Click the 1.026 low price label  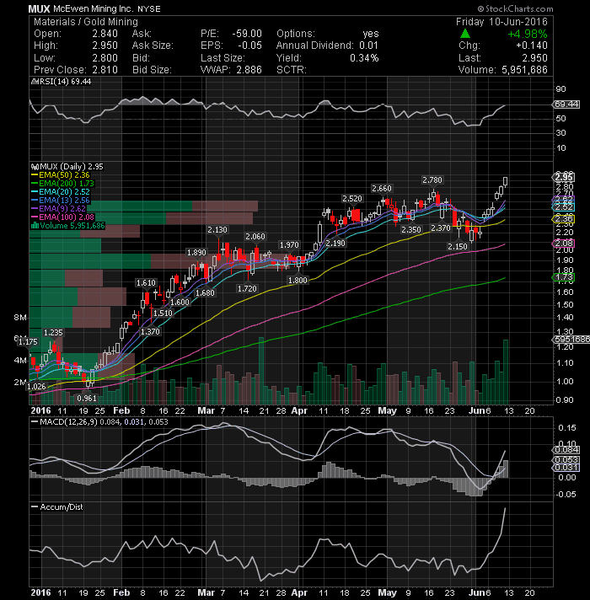click(36, 387)
